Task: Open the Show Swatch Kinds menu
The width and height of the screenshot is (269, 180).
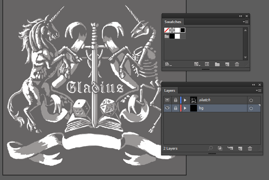Action: (x=197, y=64)
